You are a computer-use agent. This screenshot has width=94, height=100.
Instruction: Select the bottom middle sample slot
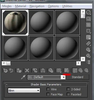[41, 48]
